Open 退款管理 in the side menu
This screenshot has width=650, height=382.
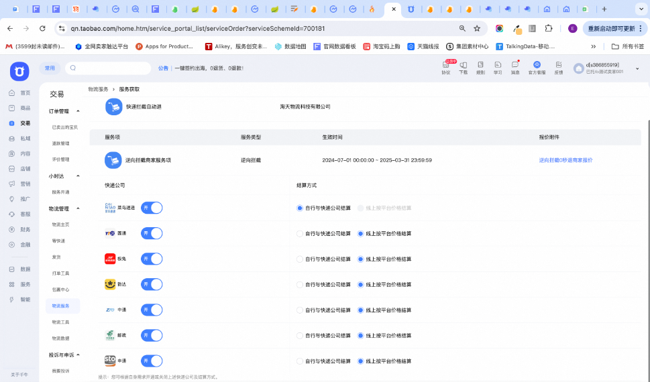pyautogui.click(x=60, y=143)
